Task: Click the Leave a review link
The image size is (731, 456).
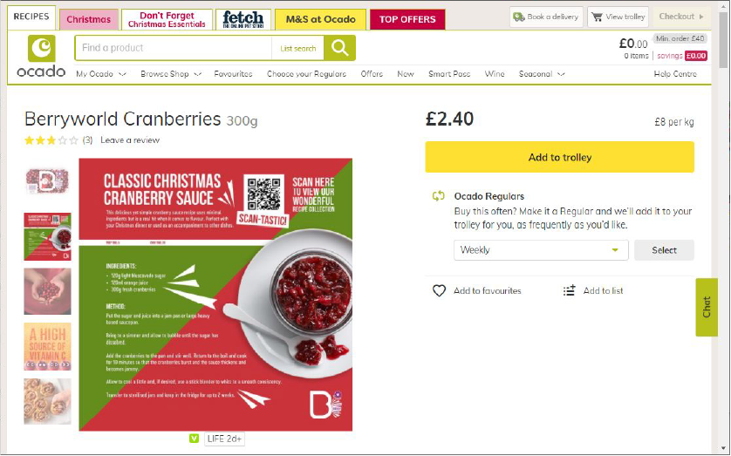Action: point(130,140)
